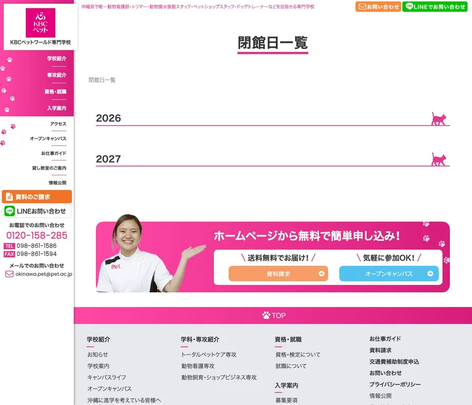Viewport: 472px width, 405px height.
Task: Open footer link 資格・検定について
Action: point(298,355)
